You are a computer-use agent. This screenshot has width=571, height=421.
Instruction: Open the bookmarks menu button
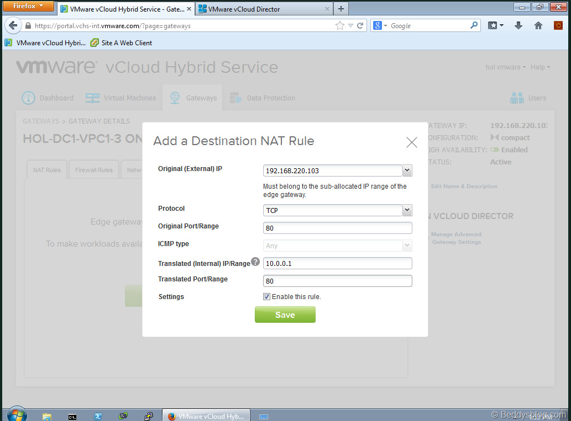click(496, 25)
